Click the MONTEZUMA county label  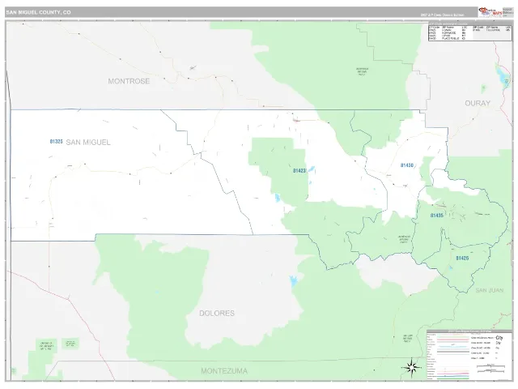point(224,371)
